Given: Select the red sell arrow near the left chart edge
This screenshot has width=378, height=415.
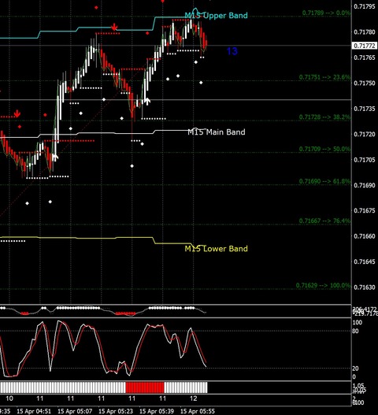Looking at the screenshot, I should tap(17, 114).
